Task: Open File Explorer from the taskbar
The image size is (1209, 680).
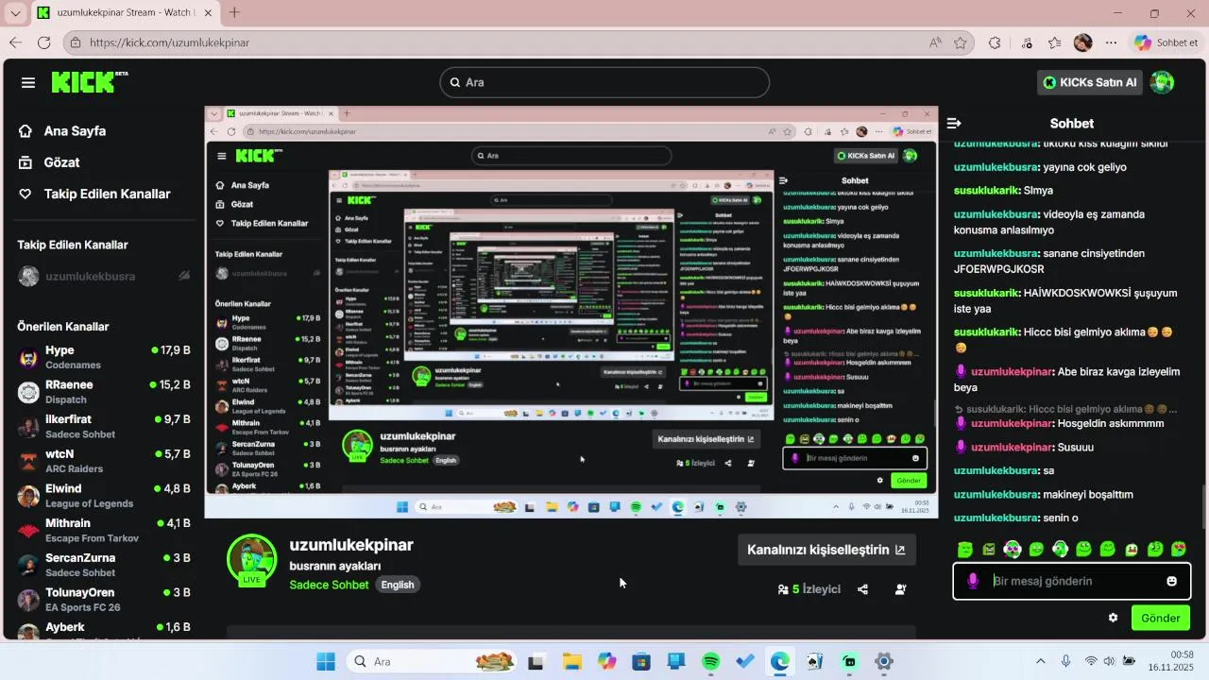Action: pyautogui.click(x=572, y=662)
